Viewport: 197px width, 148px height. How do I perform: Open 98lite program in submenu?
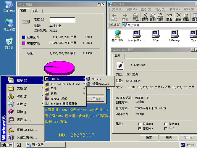point(100,79)
